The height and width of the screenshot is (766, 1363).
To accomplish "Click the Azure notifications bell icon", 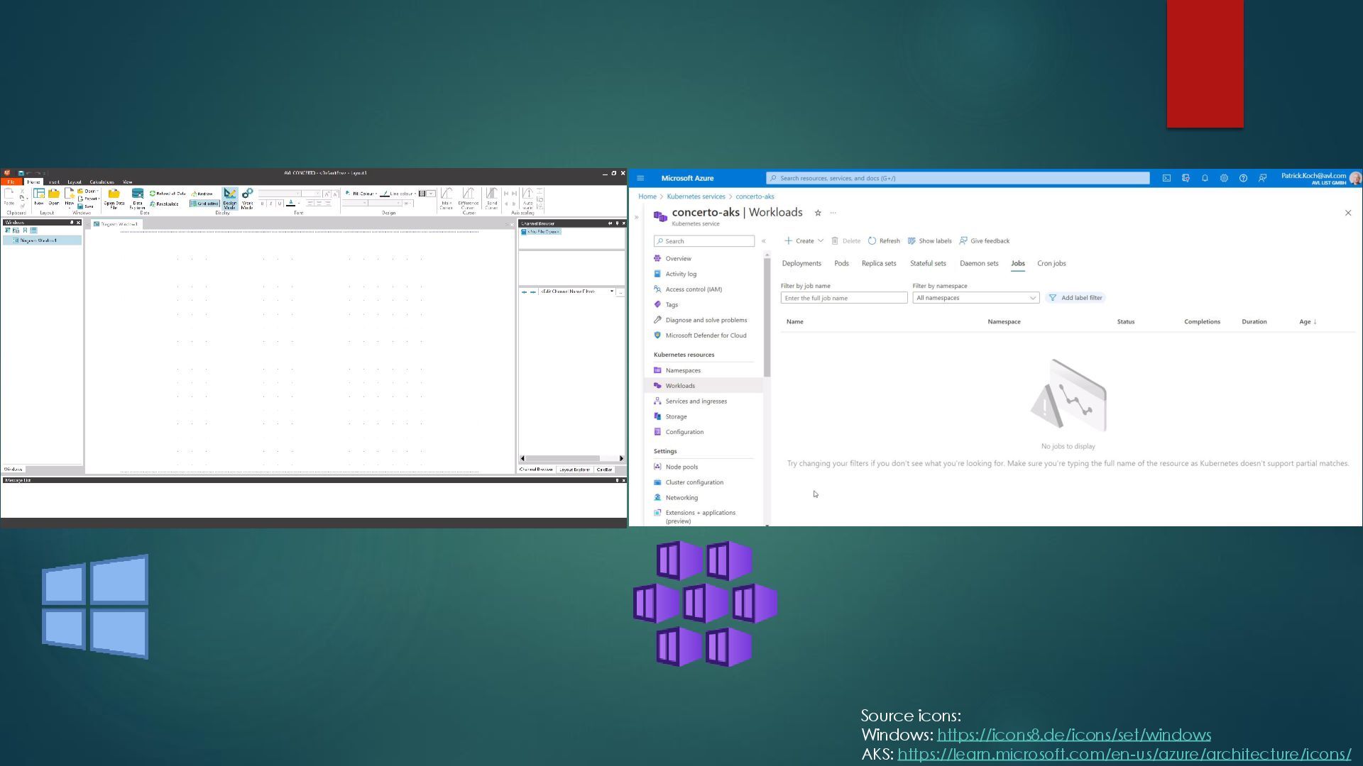I will click(x=1205, y=178).
